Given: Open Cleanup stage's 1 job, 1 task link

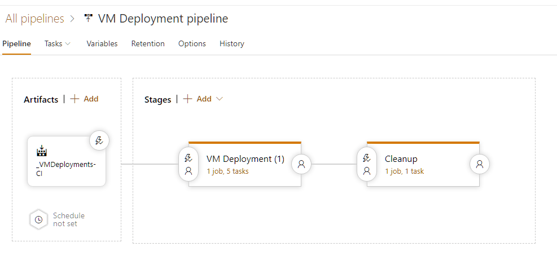Looking at the screenshot, I should 404,171.
